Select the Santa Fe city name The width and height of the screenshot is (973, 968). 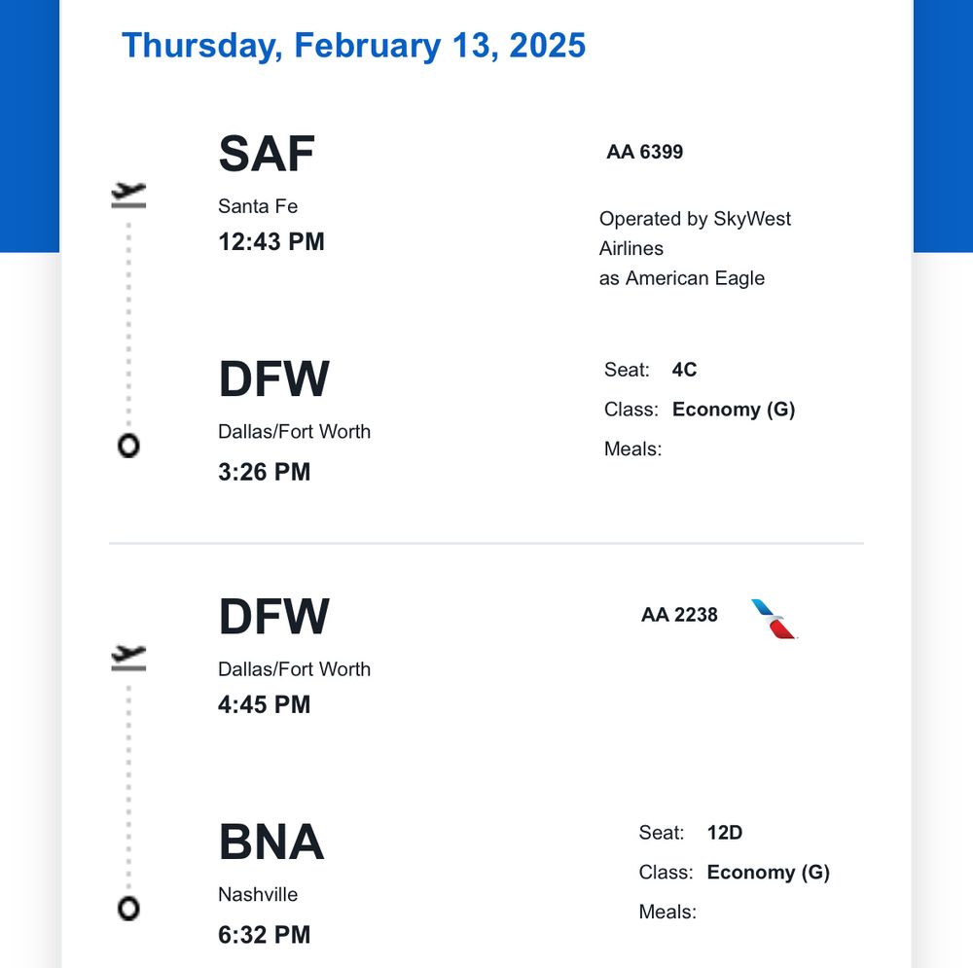258,206
